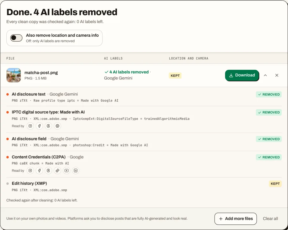Click 'Done. 4 AI labels removed' heading
The height and width of the screenshot is (230, 288).
[x=62, y=12]
